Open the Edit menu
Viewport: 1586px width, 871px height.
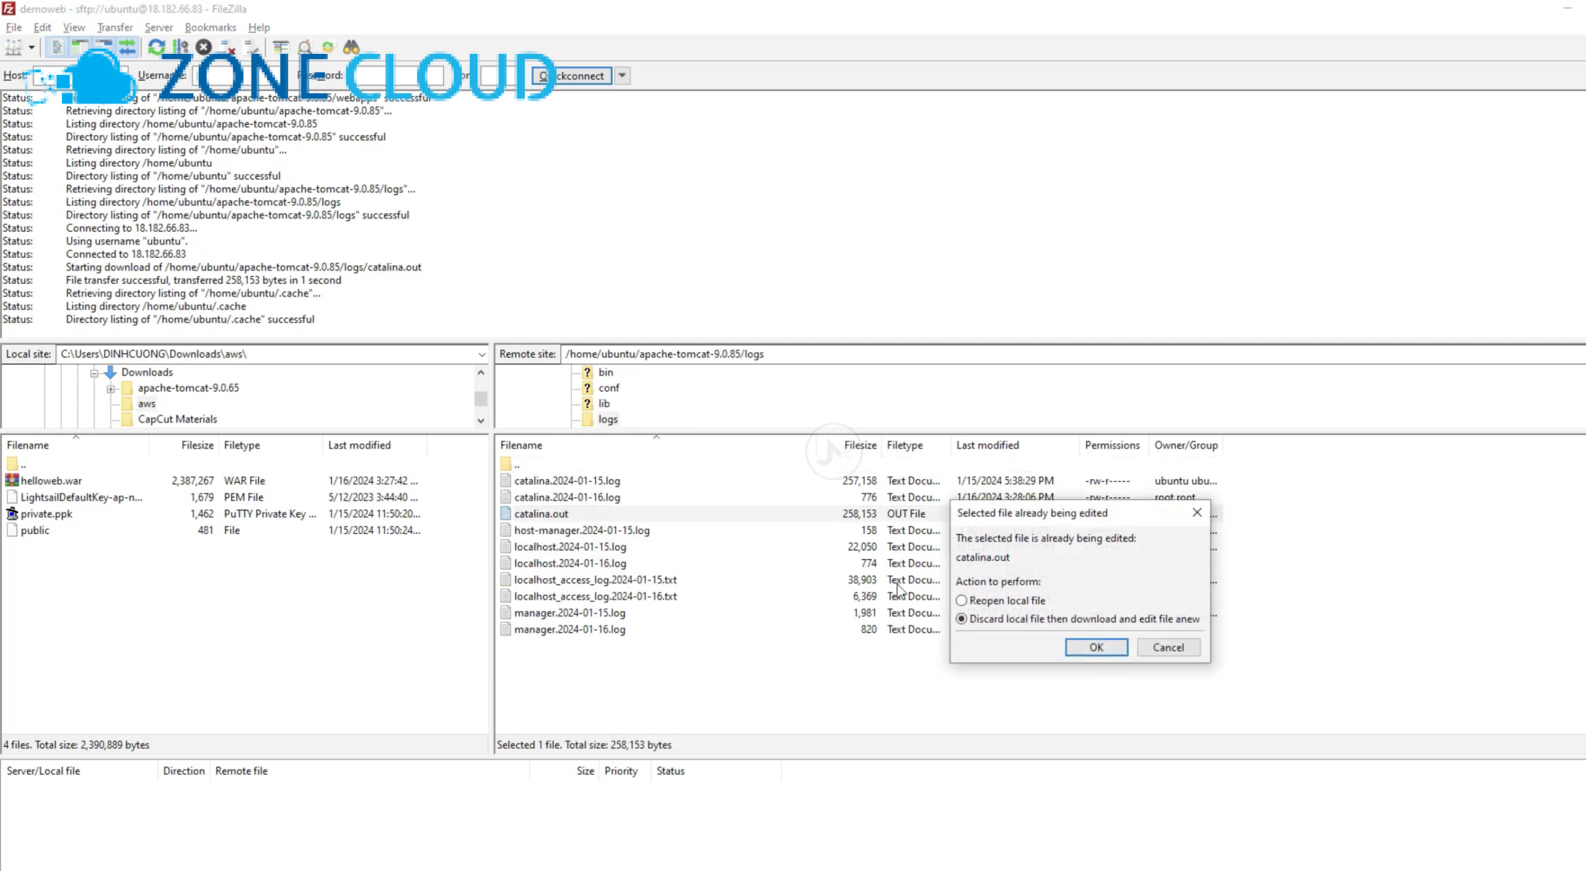[x=42, y=27]
